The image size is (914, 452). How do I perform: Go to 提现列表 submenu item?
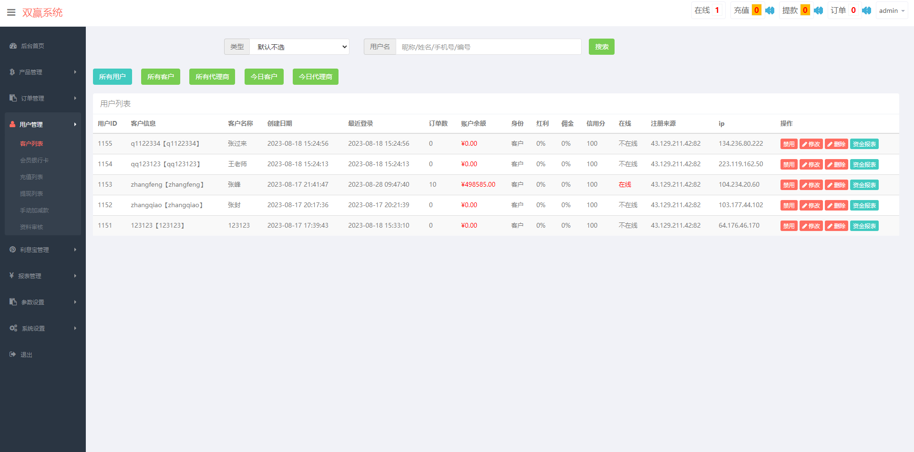(x=31, y=194)
